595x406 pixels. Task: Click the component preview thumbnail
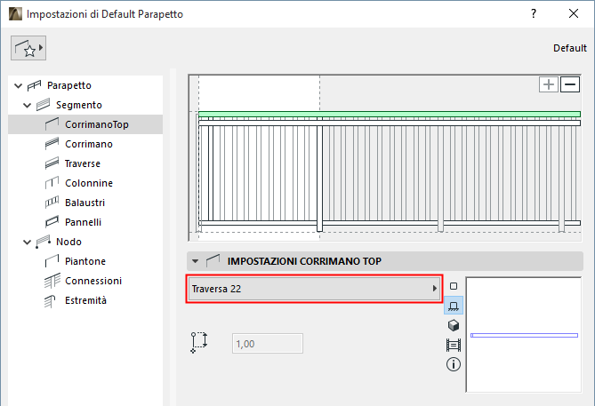tap(524, 335)
